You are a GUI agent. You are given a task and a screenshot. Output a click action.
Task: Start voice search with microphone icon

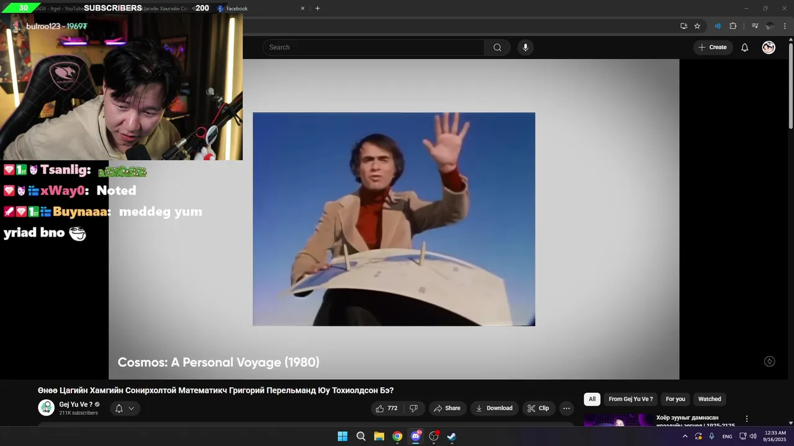[x=525, y=48]
